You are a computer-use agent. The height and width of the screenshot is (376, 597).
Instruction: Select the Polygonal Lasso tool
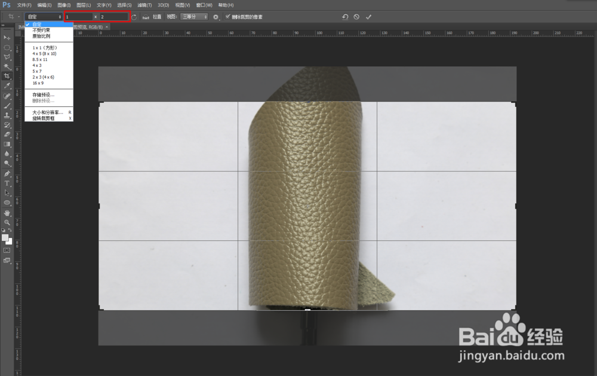(x=7, y=57)
